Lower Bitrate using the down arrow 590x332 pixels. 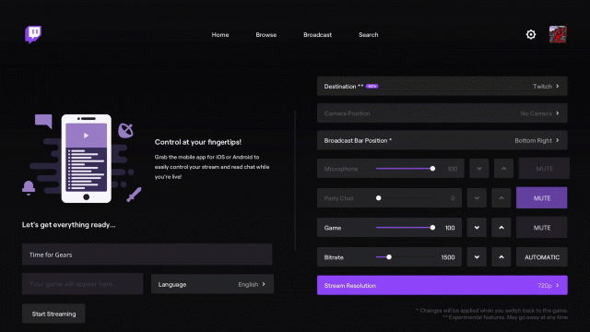click(x=477, y=257)
